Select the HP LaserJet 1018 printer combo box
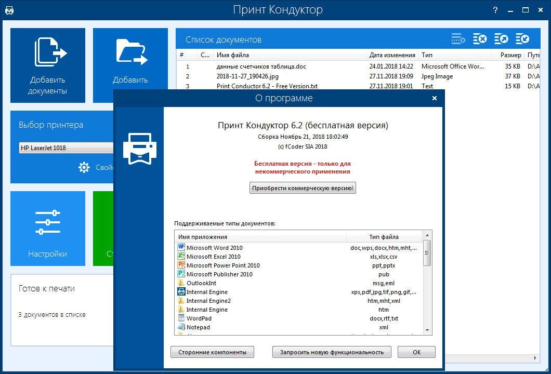The image size is (551, 374). (66, 148)
